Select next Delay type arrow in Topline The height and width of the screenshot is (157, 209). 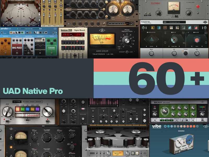coord(179,46)
